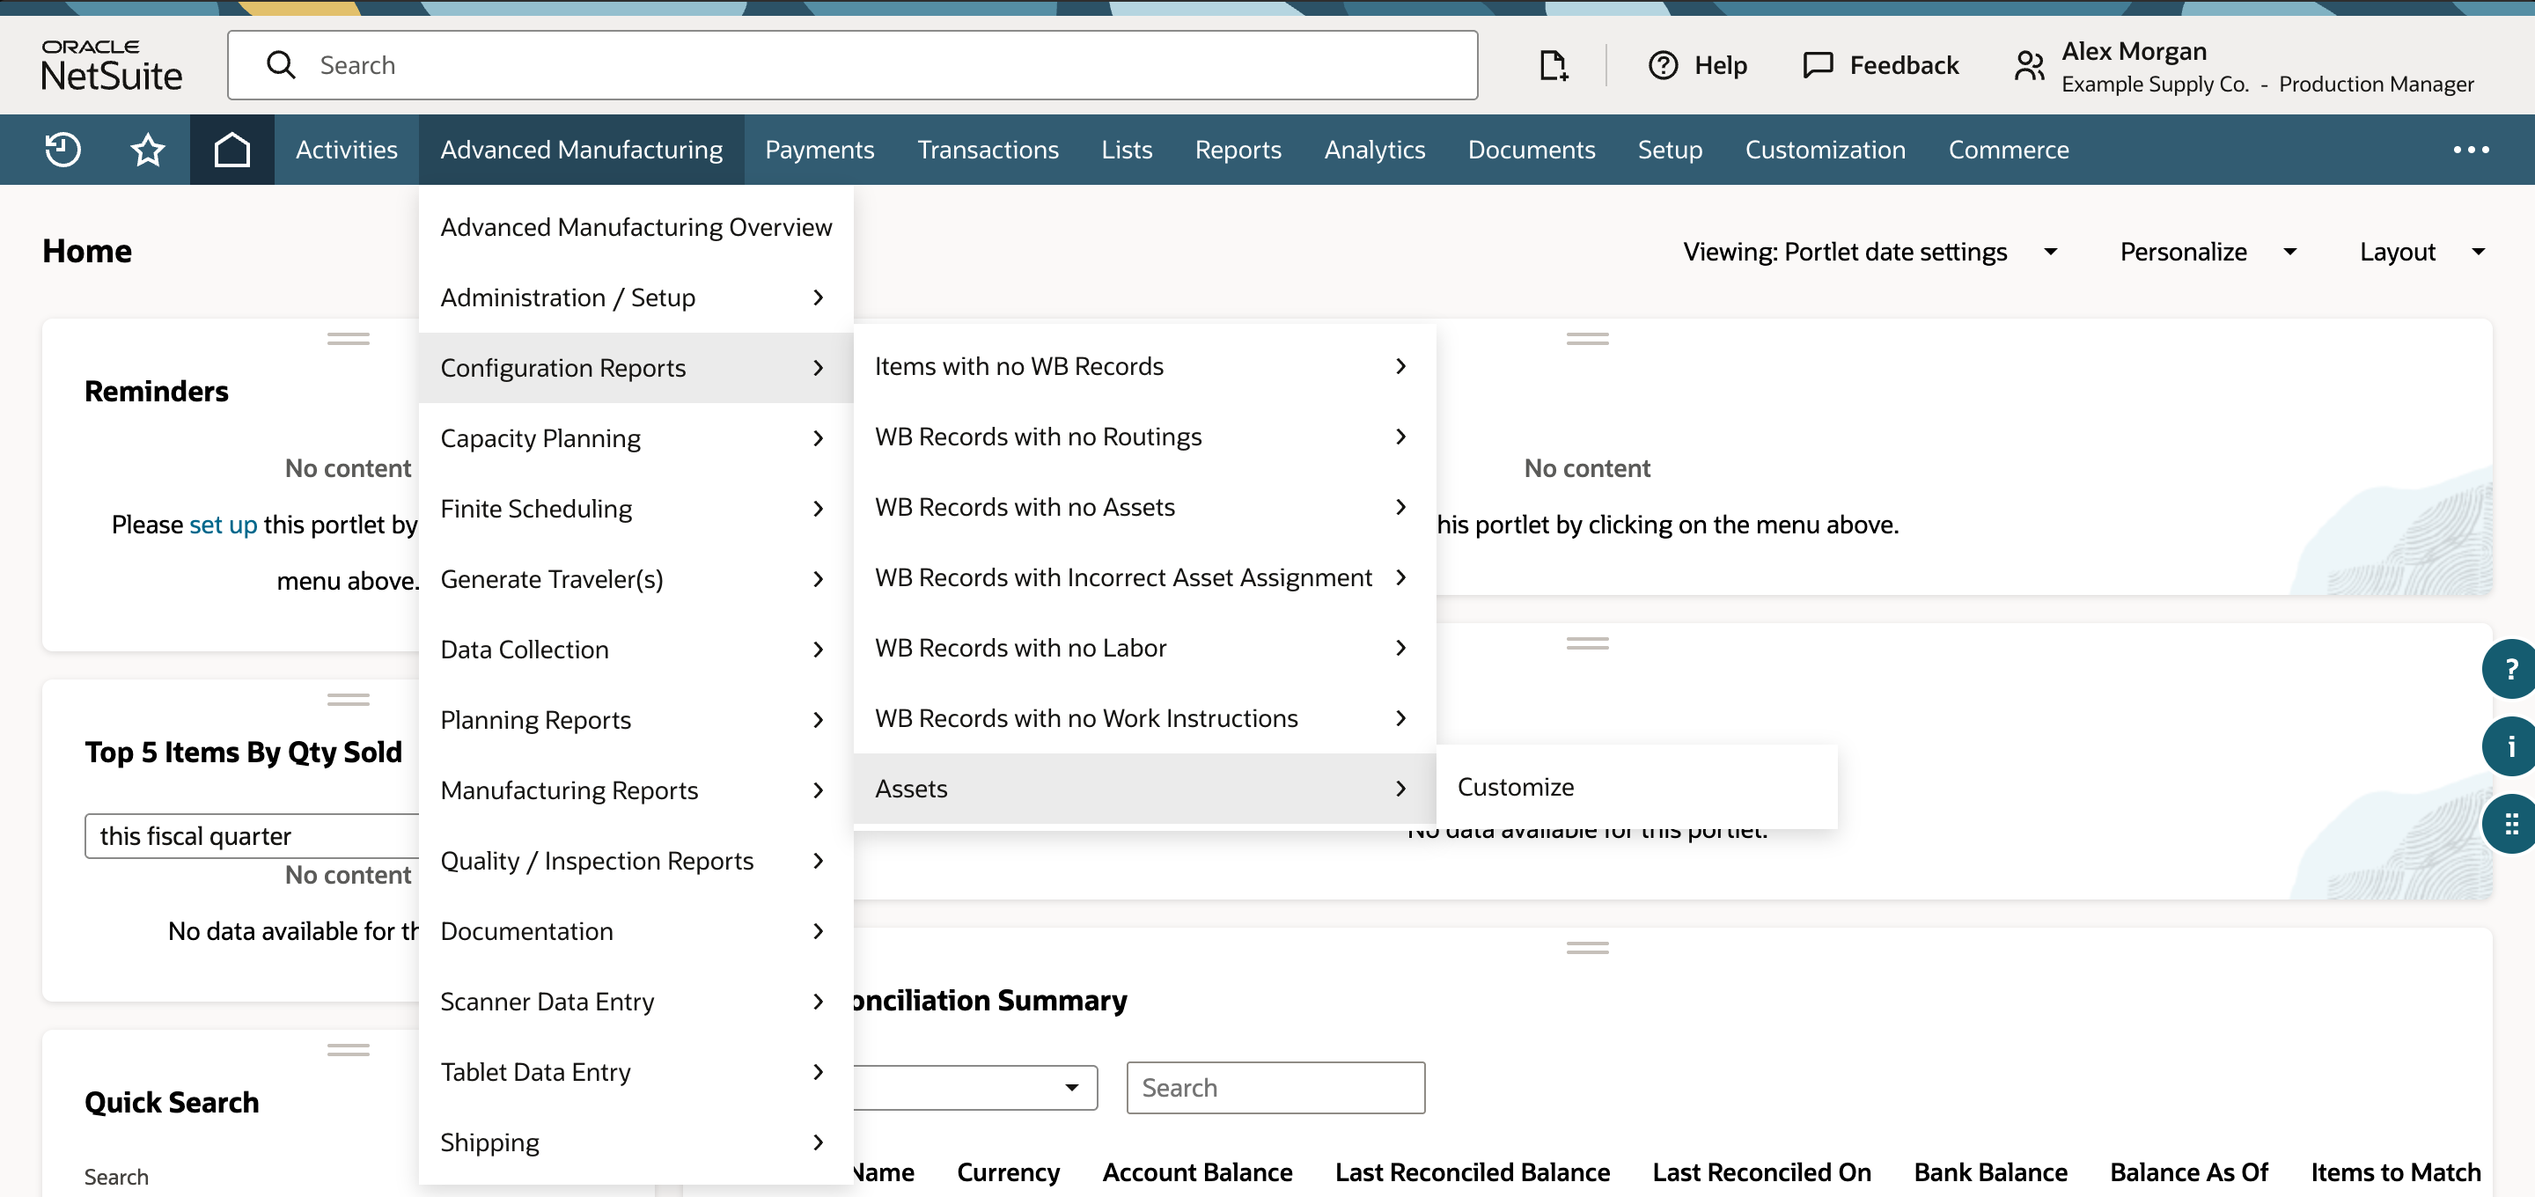
Task: Click the set up link in Reminders
Action: 223,525
